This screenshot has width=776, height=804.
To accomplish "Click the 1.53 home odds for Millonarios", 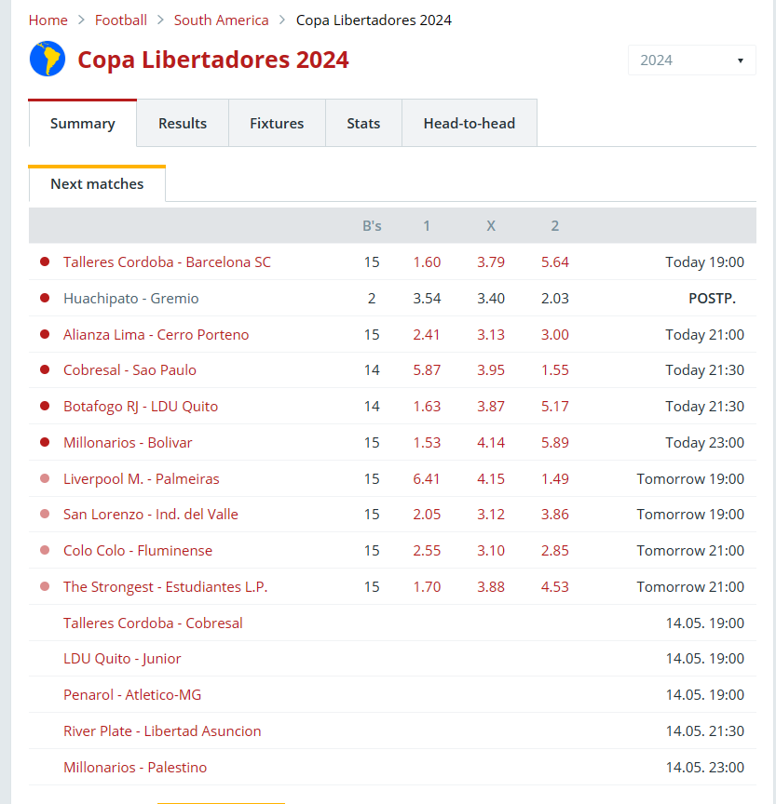I will pos(427,443).
